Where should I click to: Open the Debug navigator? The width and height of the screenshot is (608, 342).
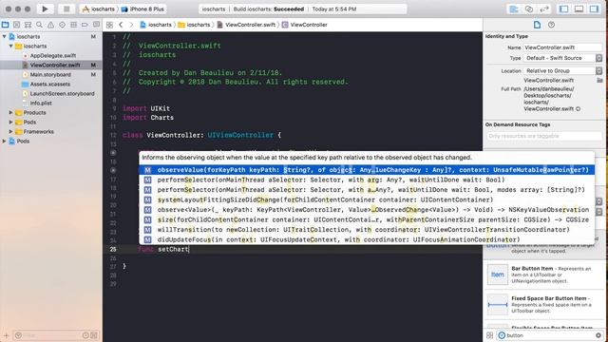click(74, 25)
